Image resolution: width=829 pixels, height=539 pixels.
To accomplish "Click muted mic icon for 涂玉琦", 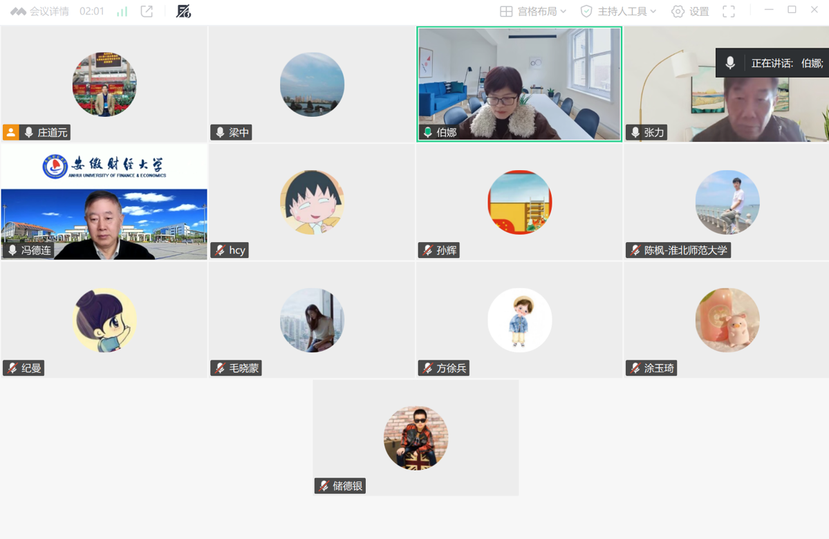I will (635, 368).
